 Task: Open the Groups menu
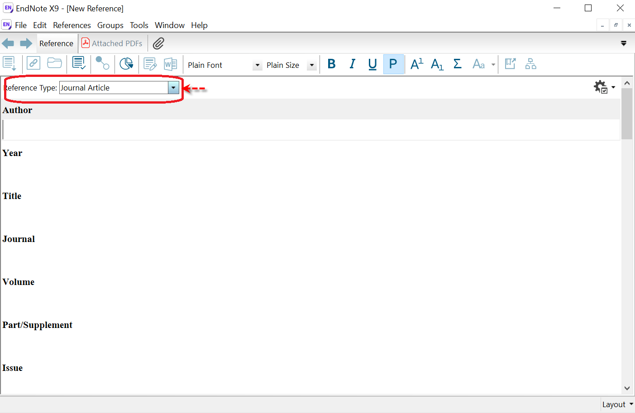[110, 25]
